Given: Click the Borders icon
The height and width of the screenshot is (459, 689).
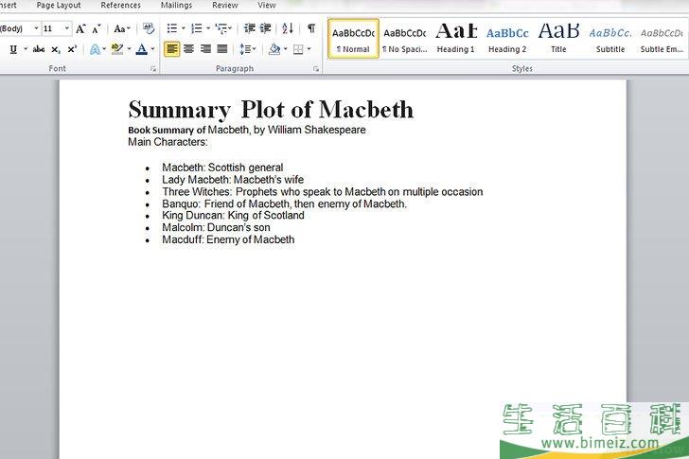Looking at the screenshot, I should pos(298,49).
